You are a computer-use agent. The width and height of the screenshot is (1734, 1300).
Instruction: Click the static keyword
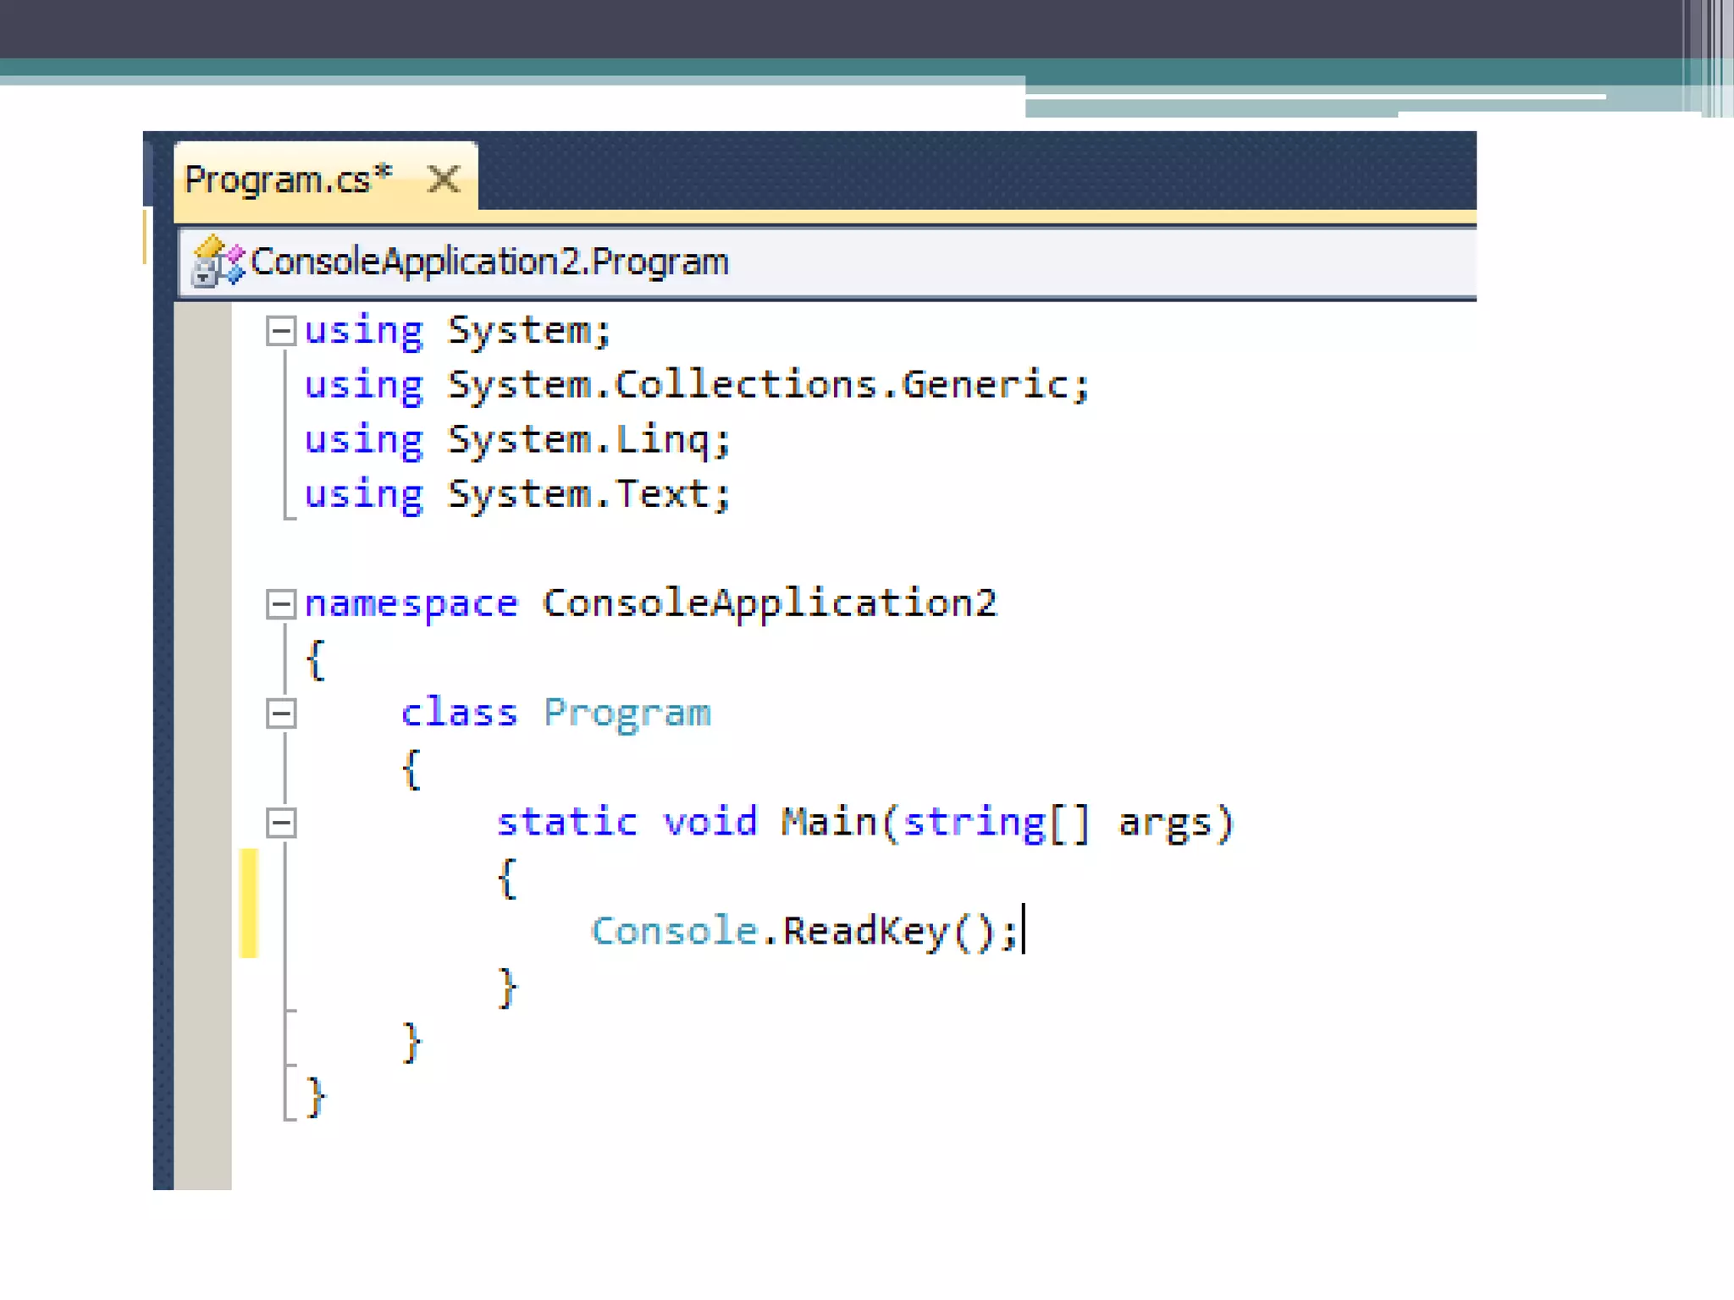point(566,823)
